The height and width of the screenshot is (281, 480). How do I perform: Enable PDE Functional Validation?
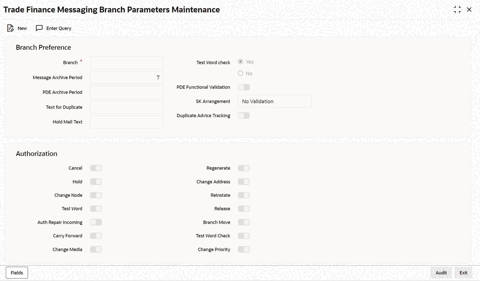click(244, 87)
